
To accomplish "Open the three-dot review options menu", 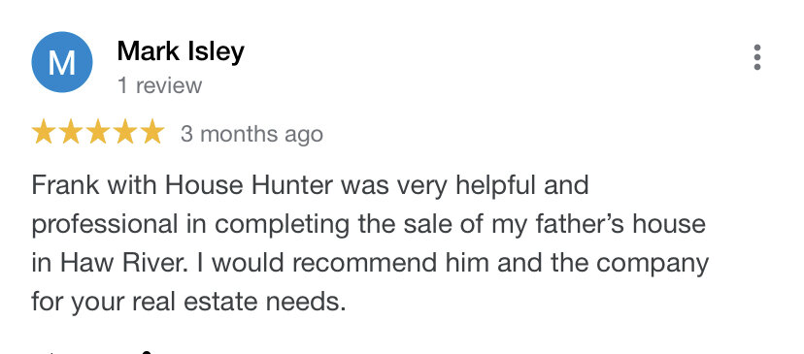I will pos(756,57).
